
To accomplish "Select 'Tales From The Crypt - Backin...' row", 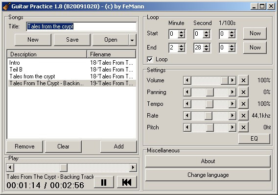I will click(72, 83).
